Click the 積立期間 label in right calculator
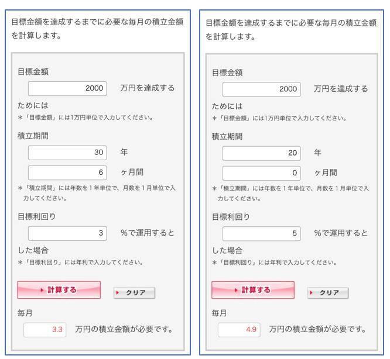This screenshot has width=390, height=359. point(227,136)
